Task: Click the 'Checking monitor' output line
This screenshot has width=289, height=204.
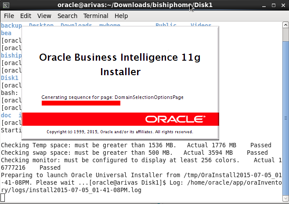Action: [141, 164]
